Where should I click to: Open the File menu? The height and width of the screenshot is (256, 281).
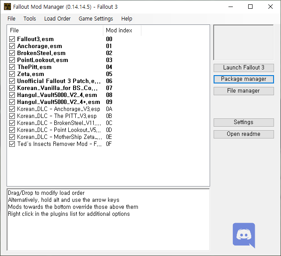click(11, 19)
